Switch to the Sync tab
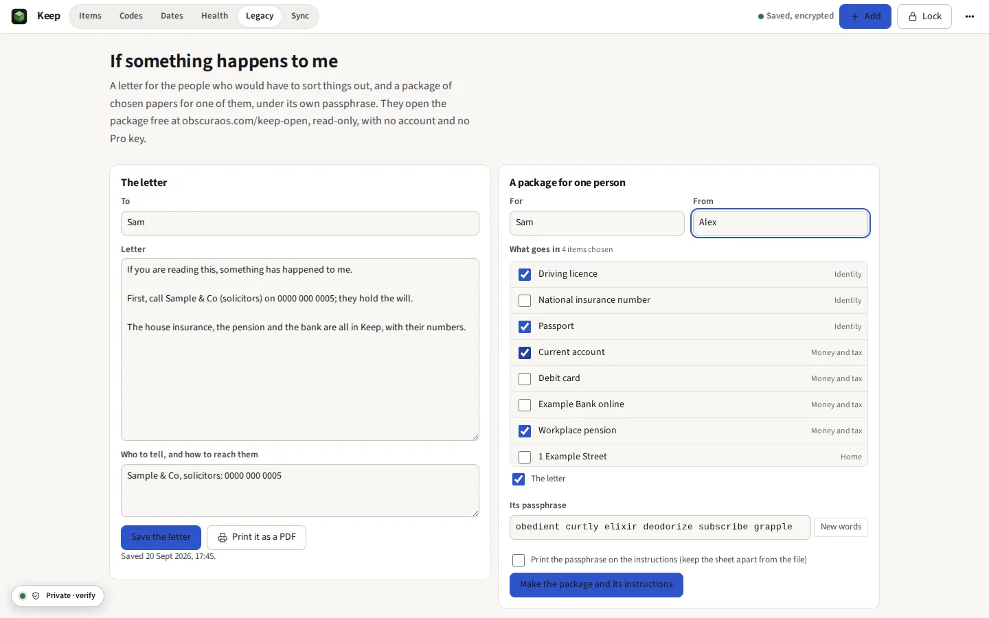The height and width of the screenshot is (618, 989). tap(300, 16)
